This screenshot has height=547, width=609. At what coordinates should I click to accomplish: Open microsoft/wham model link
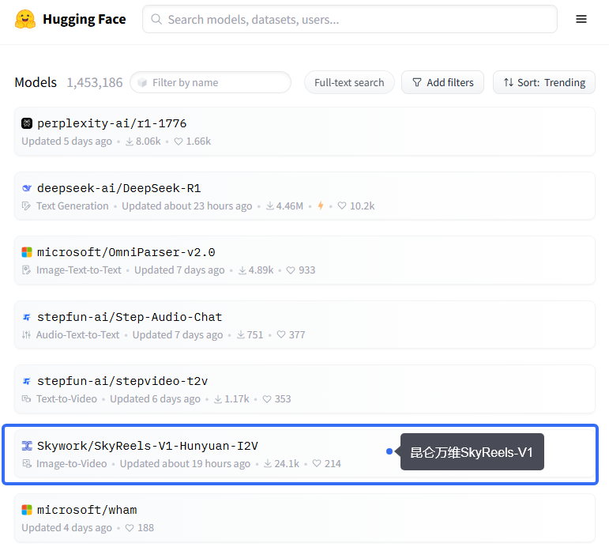pos(87,510)
